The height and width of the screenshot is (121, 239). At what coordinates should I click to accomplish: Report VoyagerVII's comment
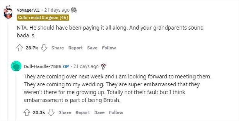tap(75, 48)
